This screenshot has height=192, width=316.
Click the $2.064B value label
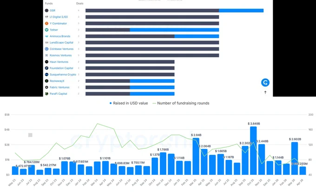205,146
